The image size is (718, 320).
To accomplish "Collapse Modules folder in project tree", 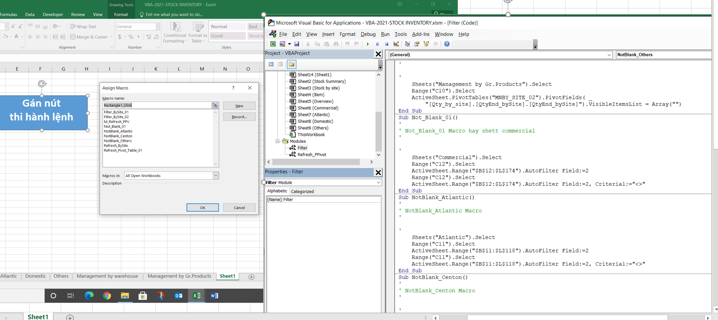I will click(278, 141).
